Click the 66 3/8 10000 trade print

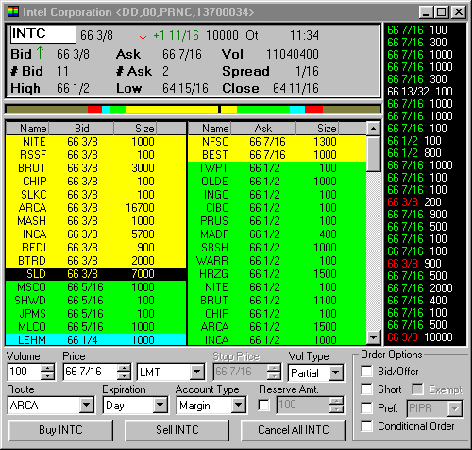click(420, 337)
